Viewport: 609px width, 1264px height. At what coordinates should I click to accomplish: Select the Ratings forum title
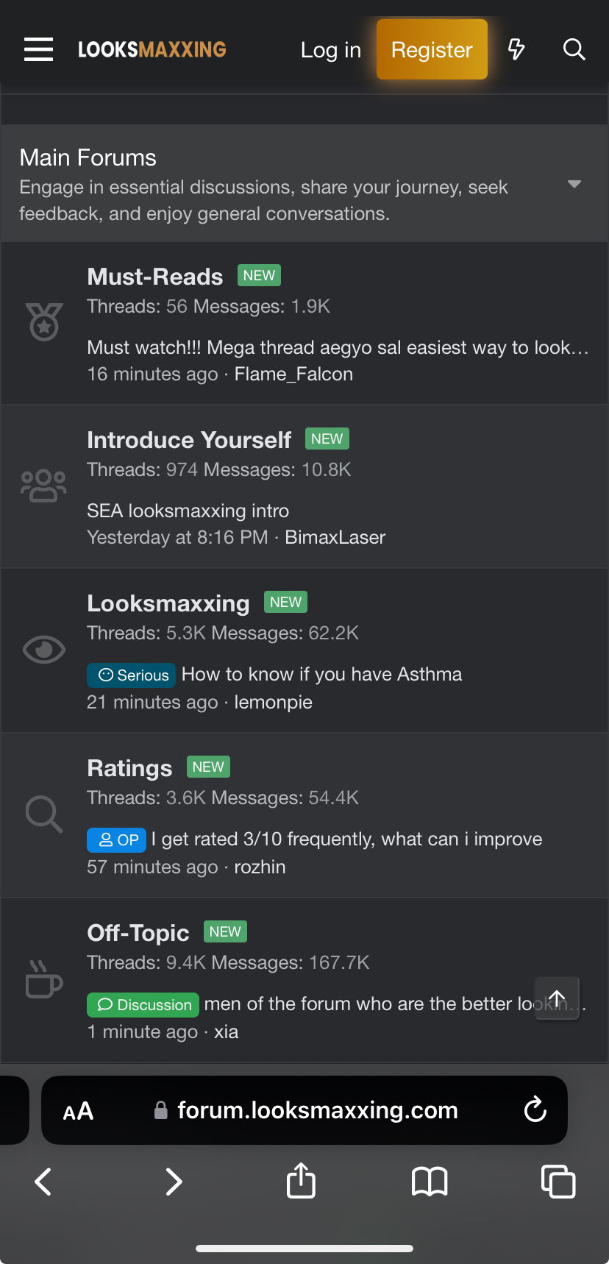129,768
